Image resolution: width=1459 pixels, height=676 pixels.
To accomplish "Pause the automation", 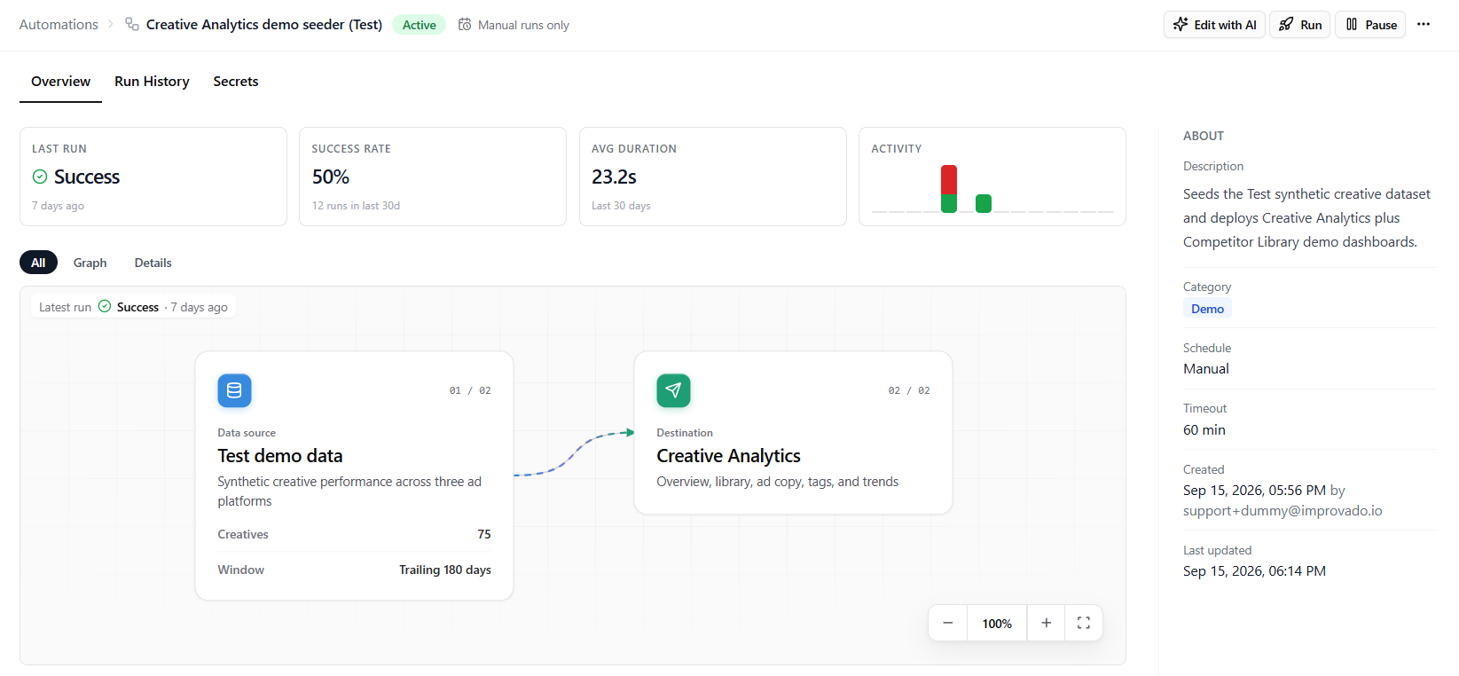I will [1370, 25].
